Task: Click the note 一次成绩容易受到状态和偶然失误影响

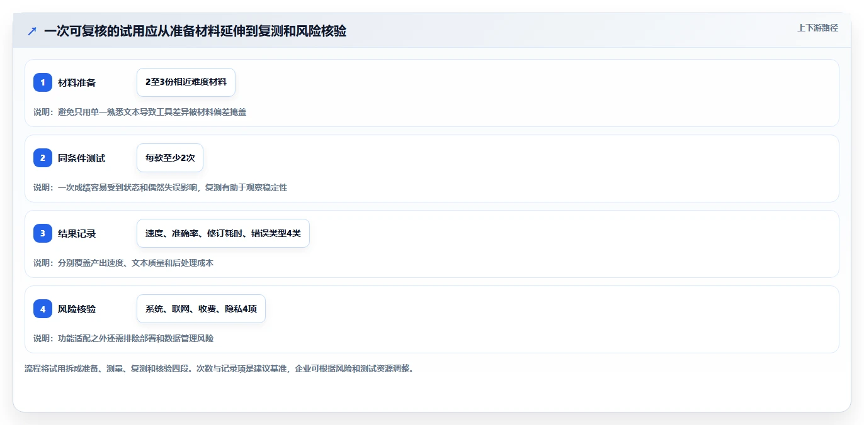Action: pos(160,187)
